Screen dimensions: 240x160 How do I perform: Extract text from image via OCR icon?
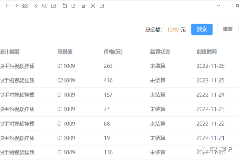(93, 6)
